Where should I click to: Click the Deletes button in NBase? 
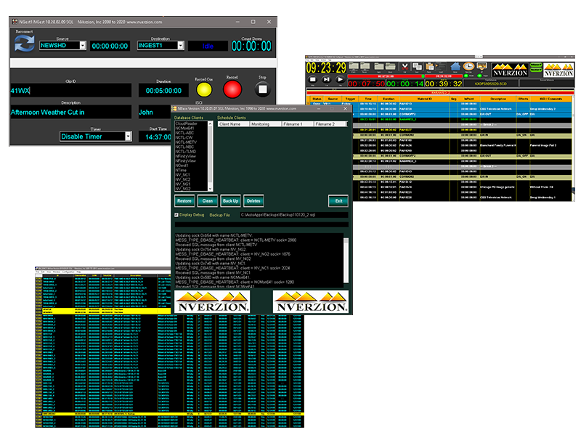pos(253,201)
